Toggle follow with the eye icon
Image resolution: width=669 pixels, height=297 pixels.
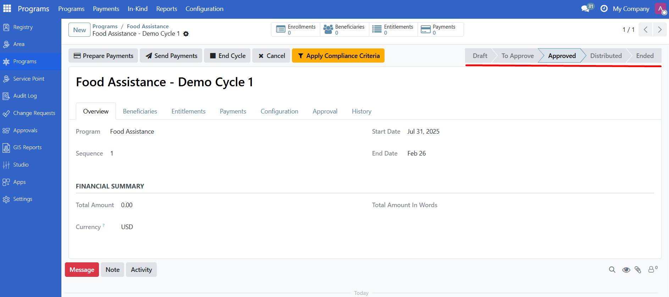click(x=626, y=270)
